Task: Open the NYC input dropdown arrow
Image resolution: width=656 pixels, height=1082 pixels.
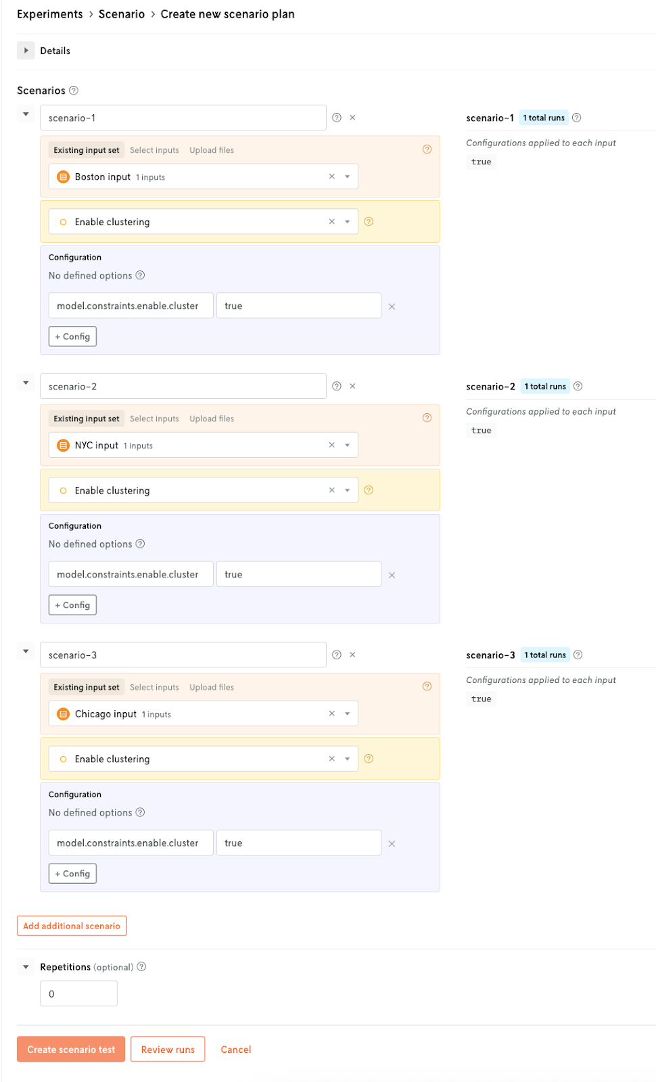Action: click(348, 446)
